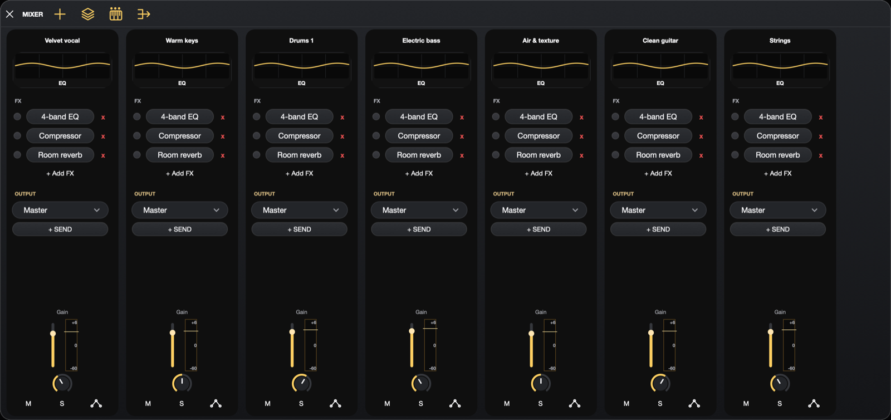Open Drums 1 output Master dropdown

[300, 210]
